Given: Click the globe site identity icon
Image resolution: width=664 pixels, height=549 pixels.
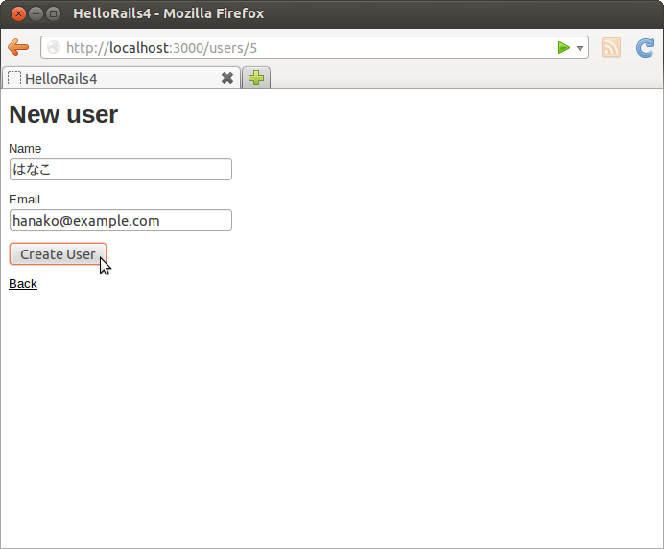Looking at the screenshot, I should coord(54,48).
